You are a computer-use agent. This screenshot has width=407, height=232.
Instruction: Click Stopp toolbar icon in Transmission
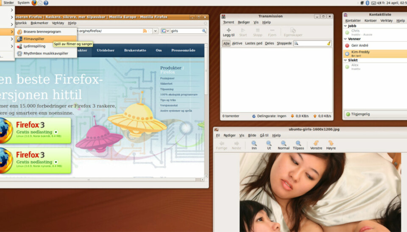pyautogui.click(x=257, y=33)
